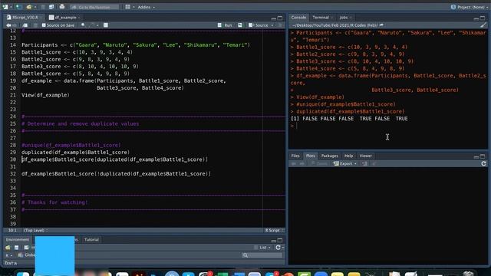Click refresh icon in Environment pane
This screenshot has width=491, height=276.
click(x=278, y=248)
